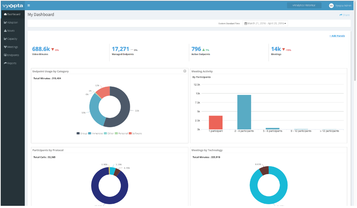Image resolution: width=357 pixels, height=208 pixels.
Task: Click the > 12 participants axis label
Action: [x=329, y=131]
